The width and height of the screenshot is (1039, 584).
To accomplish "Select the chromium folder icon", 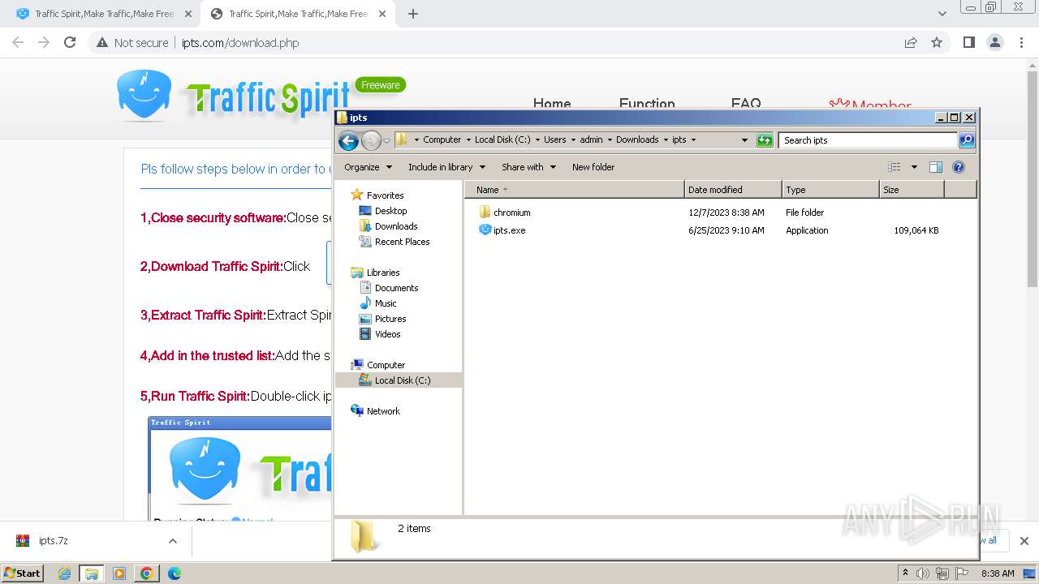I will click(x=485, y=213).
